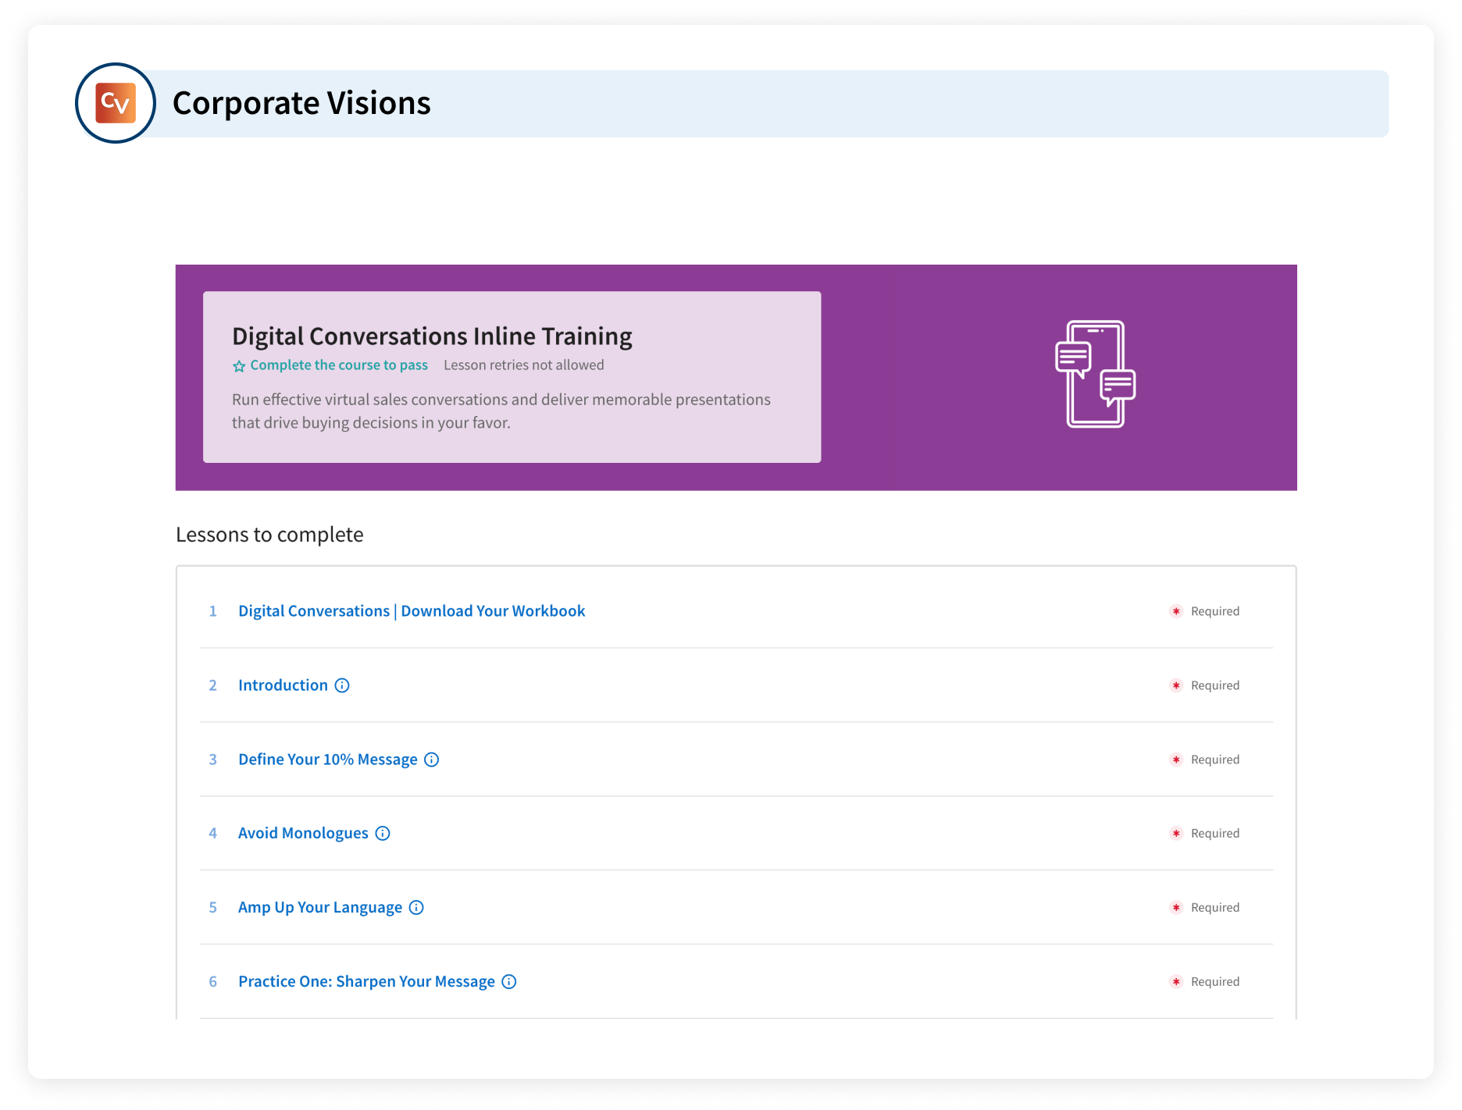Click the Corporate Visions header title

(x=301, y=103)
